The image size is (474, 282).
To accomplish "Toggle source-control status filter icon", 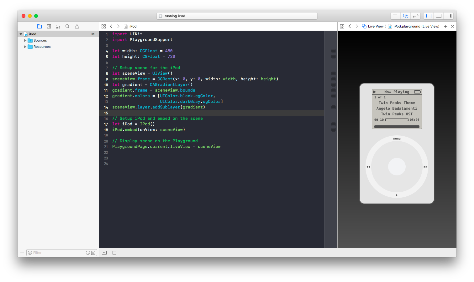I will (x=93, y=253).
